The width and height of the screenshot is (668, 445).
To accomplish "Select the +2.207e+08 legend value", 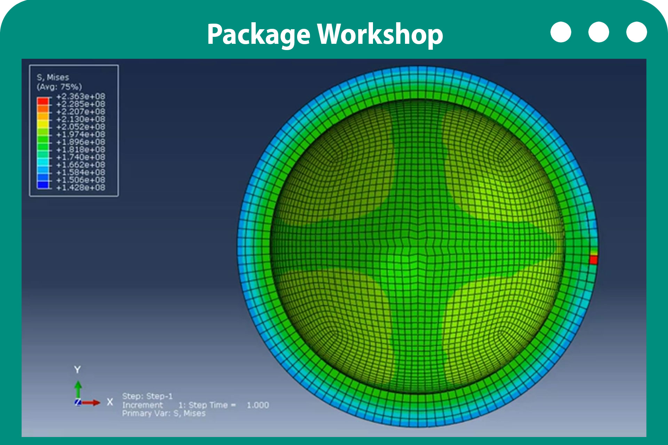I will coord(81,112).
